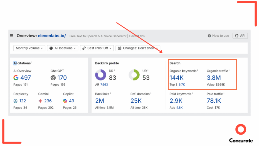Viewport: 259px width, 146px height.
Task: Click the Backlinks info icon
Action: [x=111, y=93]
